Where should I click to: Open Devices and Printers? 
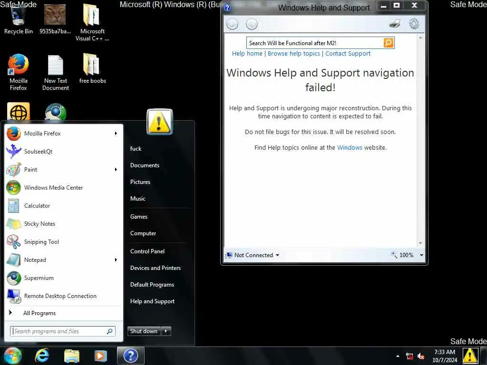(x=156, y=268)
